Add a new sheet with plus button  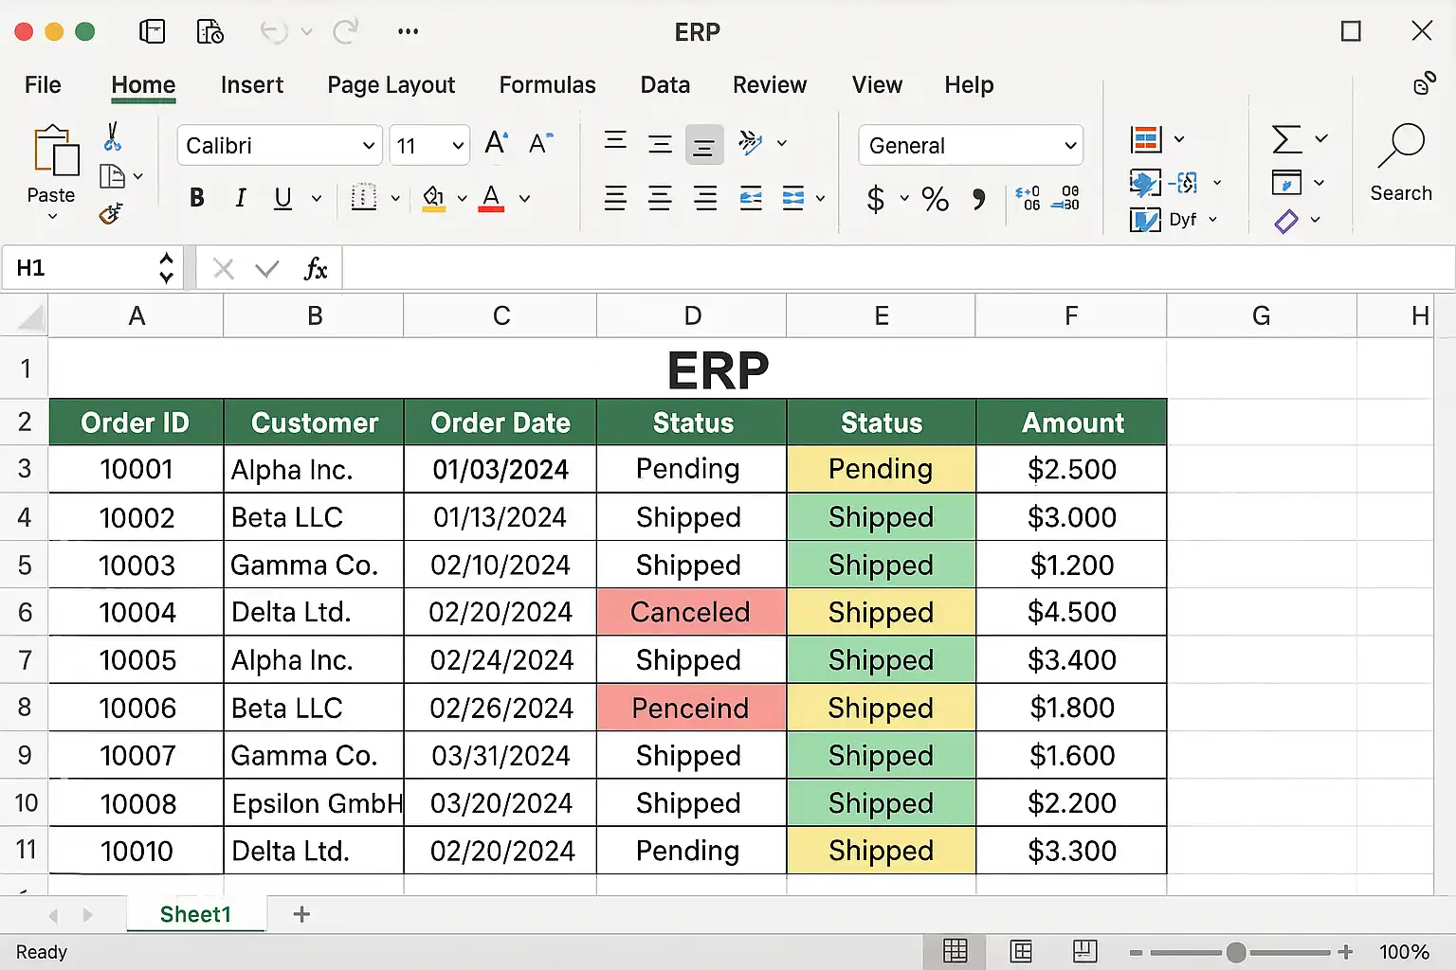coord(301,914)
